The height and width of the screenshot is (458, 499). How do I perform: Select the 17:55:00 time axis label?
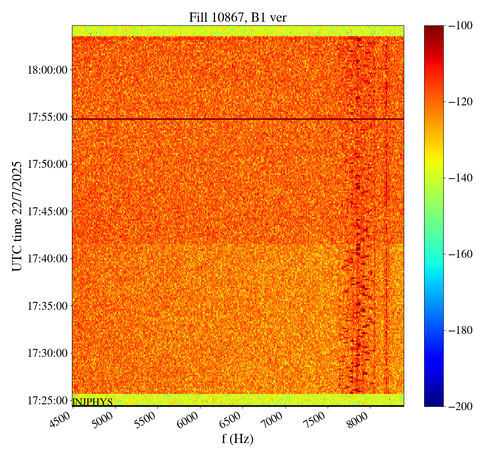click(47, 117)
